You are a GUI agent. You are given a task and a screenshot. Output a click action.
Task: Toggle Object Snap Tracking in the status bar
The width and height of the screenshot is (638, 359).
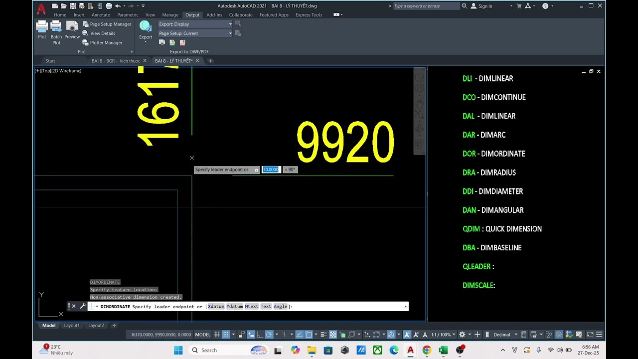(299, 335)
